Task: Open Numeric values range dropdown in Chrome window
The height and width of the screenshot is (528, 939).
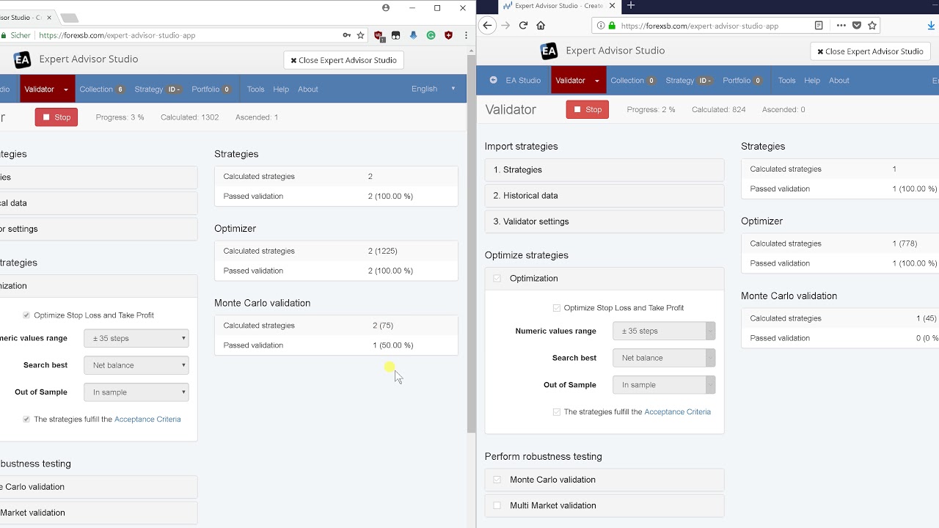Action: [136, 338]
